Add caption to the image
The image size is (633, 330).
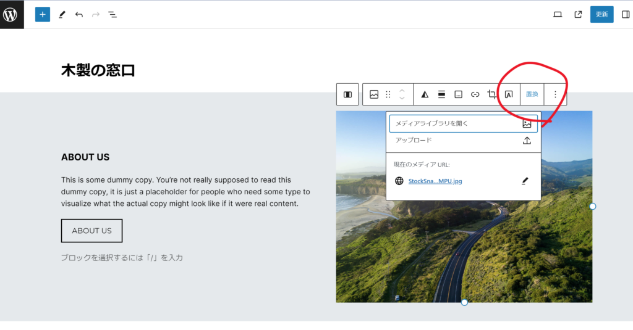[458, 94]
